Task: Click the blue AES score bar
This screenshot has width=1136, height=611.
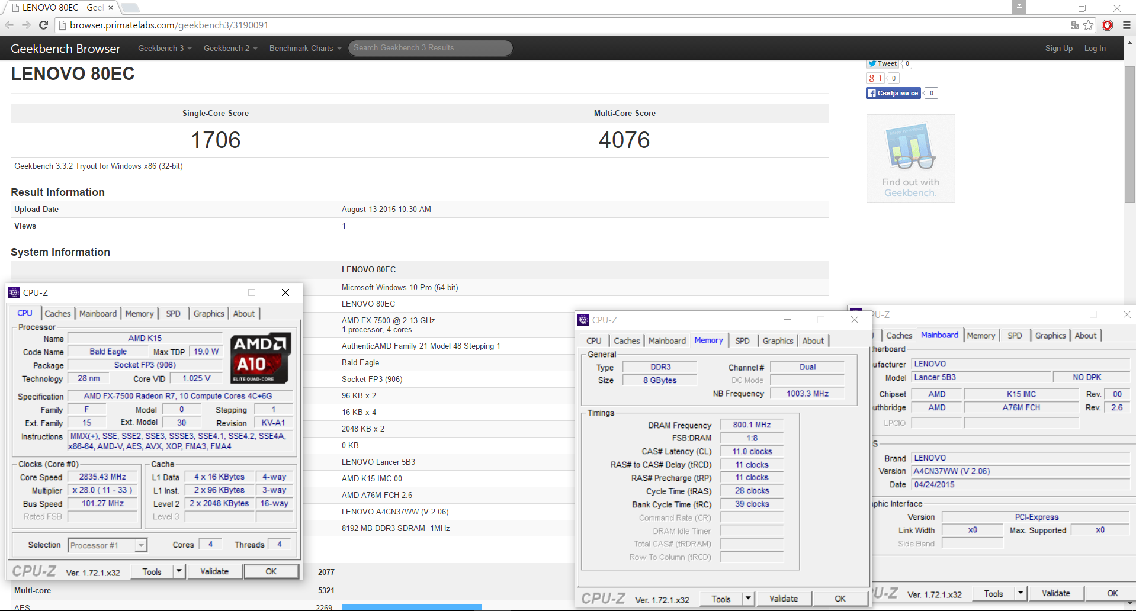Action: click(412, 607)
